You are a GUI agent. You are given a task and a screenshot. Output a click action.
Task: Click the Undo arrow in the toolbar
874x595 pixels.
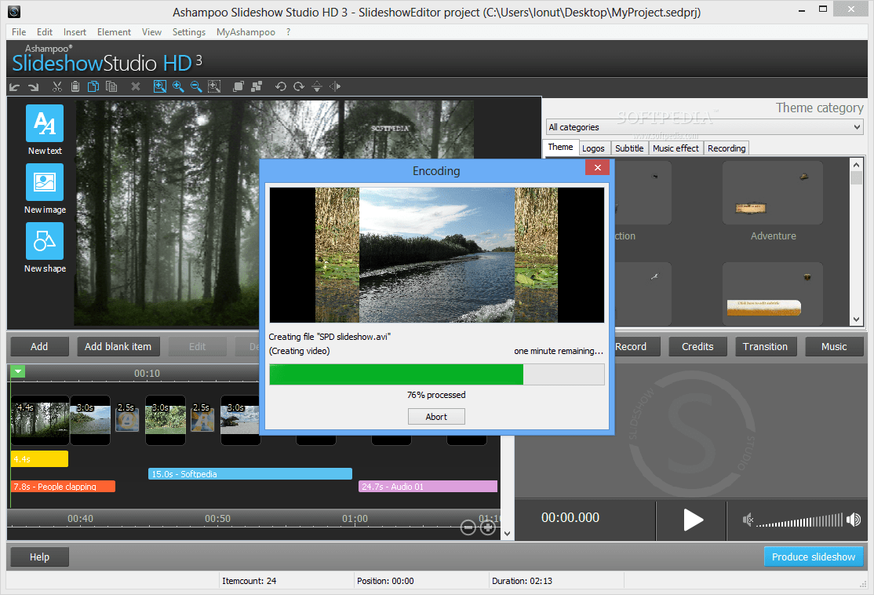(281, 86)
